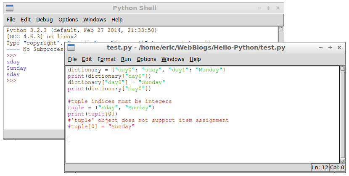Click scroll-up arrow in Python Shell scrollbar
349x176 pixels.
(281, 29)
